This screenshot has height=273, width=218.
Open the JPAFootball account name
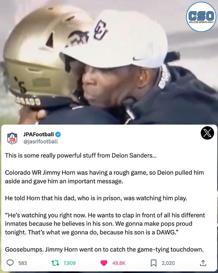[39, 134]
